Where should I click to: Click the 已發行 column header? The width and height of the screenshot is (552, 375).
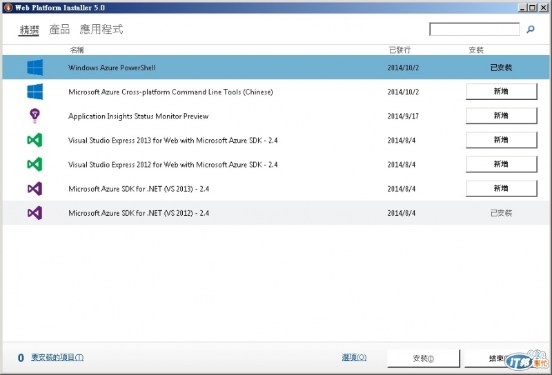click(x=400, y=50)
